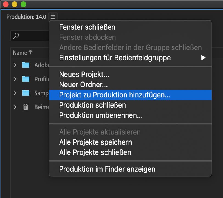Click the Adobe folder icon
The height and width of the screenshot is (198, 223).
[x=26, y=65]
